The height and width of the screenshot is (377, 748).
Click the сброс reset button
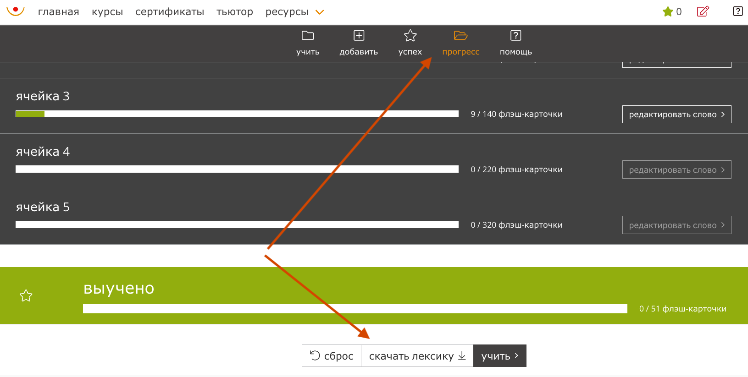click(332, 356)
